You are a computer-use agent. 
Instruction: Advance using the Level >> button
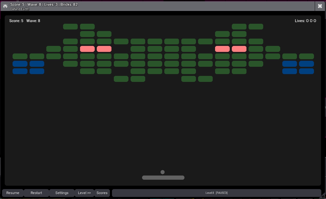(x=84, y=193)
